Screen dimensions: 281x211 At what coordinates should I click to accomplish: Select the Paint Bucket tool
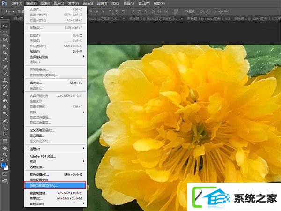tap(5, 100)
